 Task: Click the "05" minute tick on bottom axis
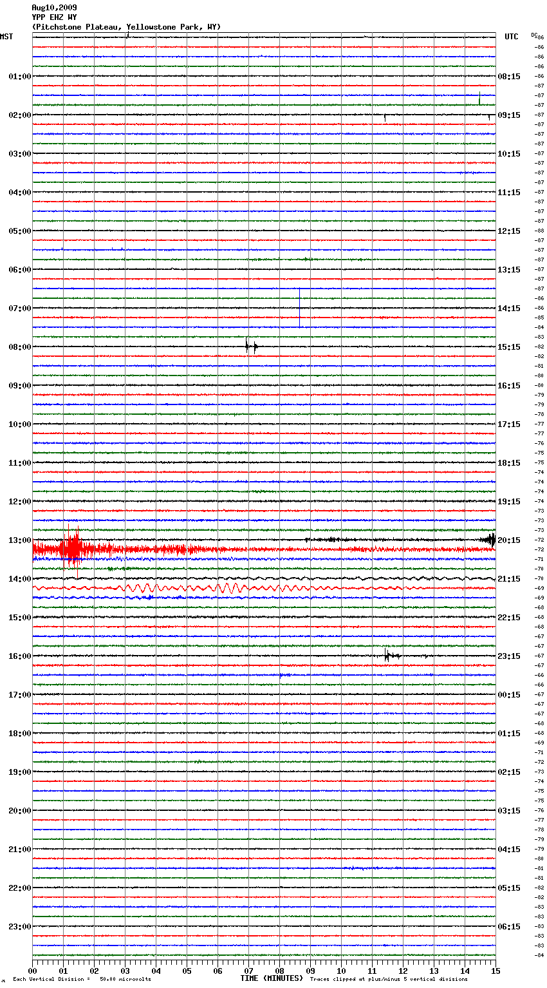187,971
